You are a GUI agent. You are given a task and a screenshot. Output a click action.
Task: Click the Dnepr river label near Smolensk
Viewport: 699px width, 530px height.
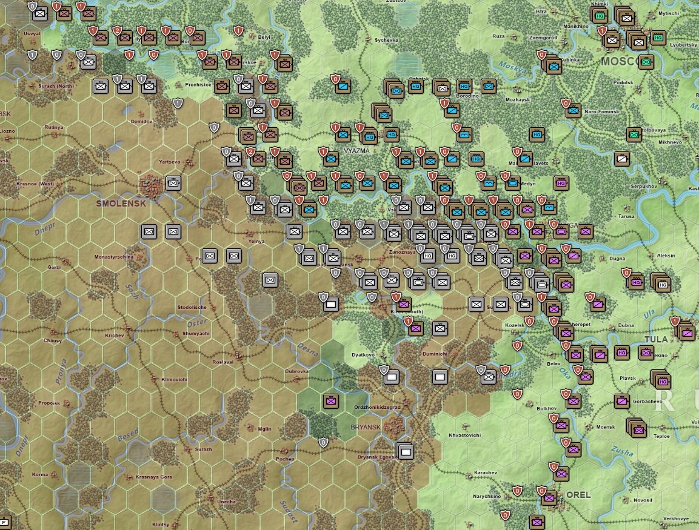coord(45,228)
